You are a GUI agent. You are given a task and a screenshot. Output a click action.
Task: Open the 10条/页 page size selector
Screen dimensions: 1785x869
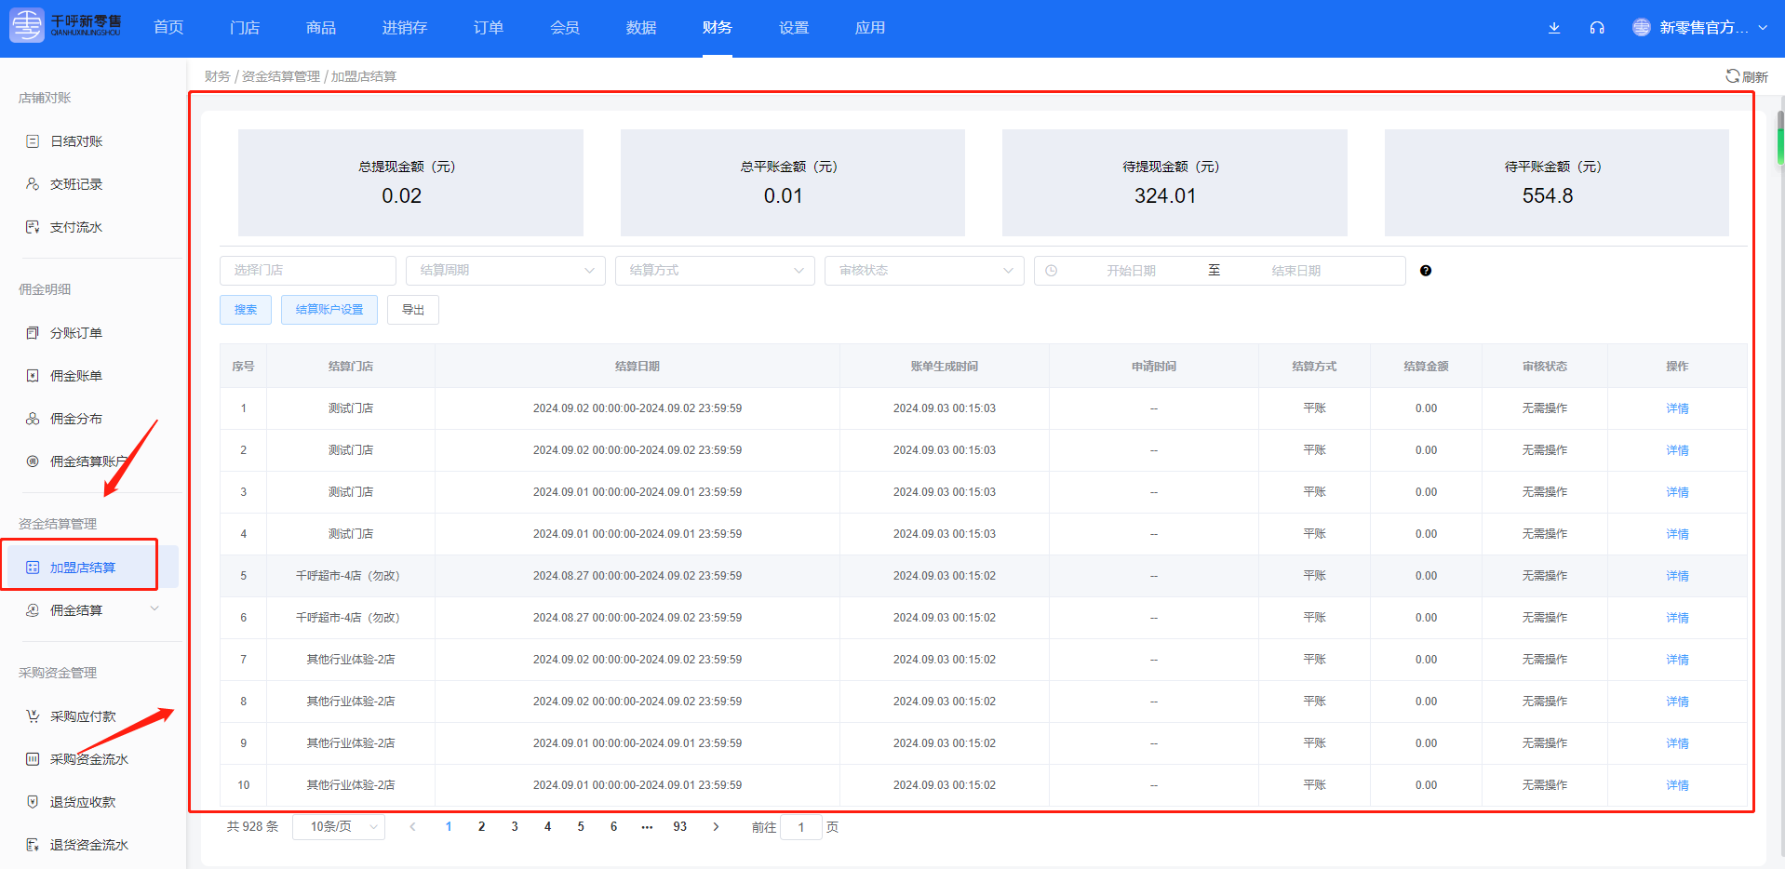[339, 827]
